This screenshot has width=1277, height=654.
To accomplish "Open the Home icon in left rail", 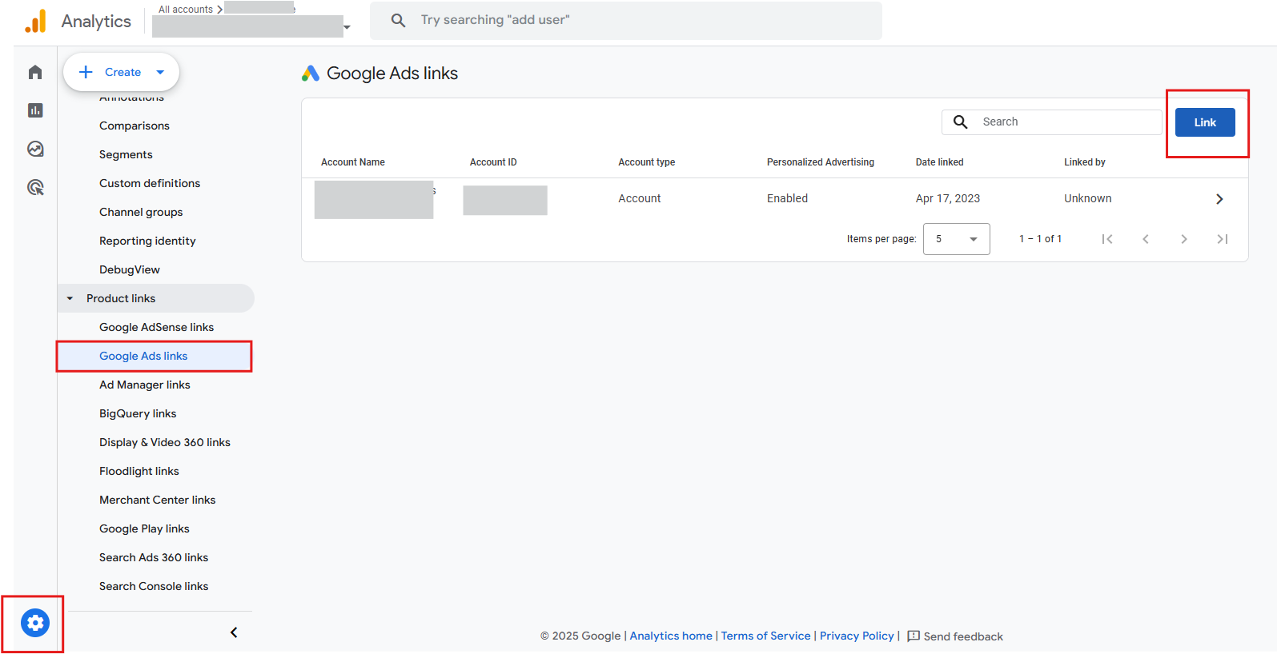I will [x=35, y=73].
